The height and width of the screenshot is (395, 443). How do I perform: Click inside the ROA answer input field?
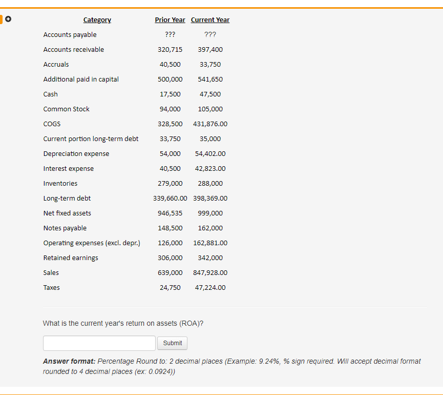click(x=99, y=343)
